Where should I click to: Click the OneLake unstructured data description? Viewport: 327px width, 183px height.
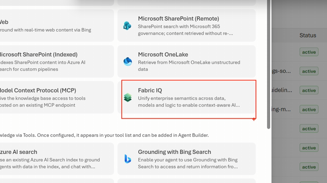click(189, 66)
